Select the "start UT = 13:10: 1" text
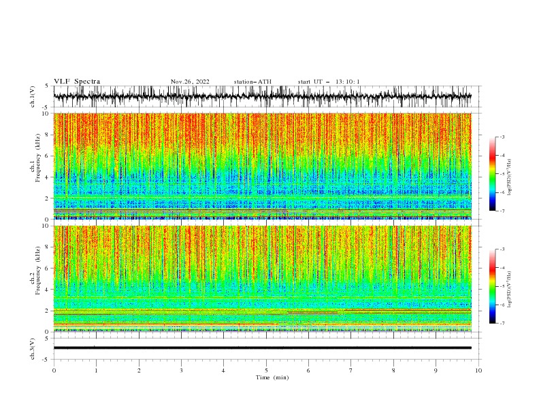Screen dimensions: 539x416 pos(329,82)
